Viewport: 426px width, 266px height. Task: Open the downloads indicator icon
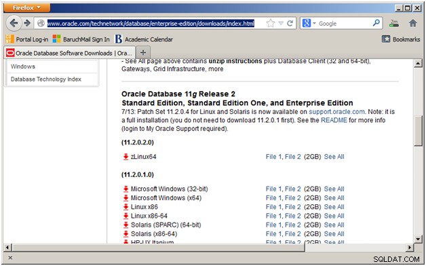point(394,23)
